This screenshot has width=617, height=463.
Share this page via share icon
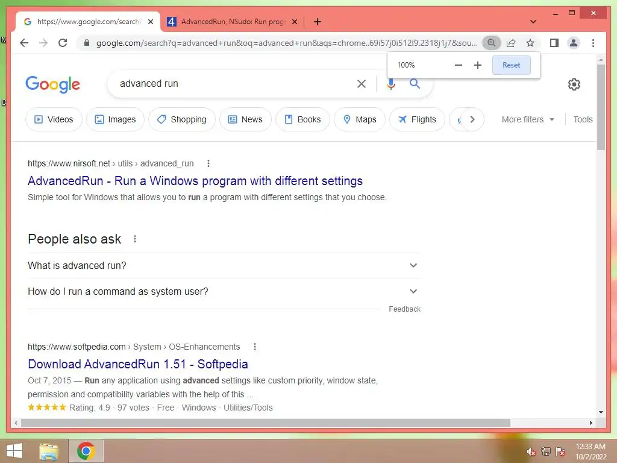pyautogui.click(x=511, y=43)
